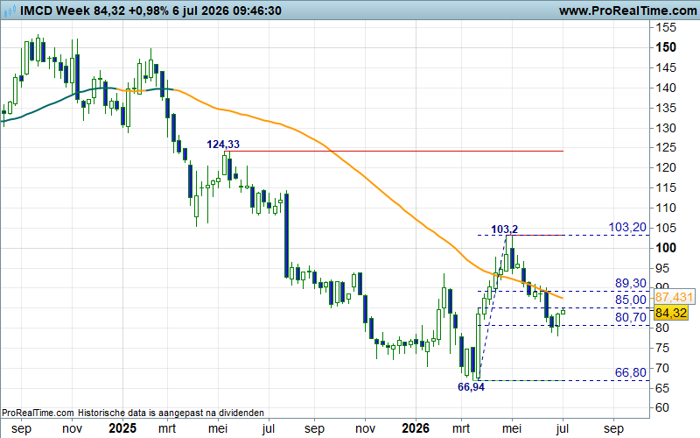Viewport: 700px width, 438px height.
Task: Click the 100 tick on price axis
Action: (x=666, y=248)
